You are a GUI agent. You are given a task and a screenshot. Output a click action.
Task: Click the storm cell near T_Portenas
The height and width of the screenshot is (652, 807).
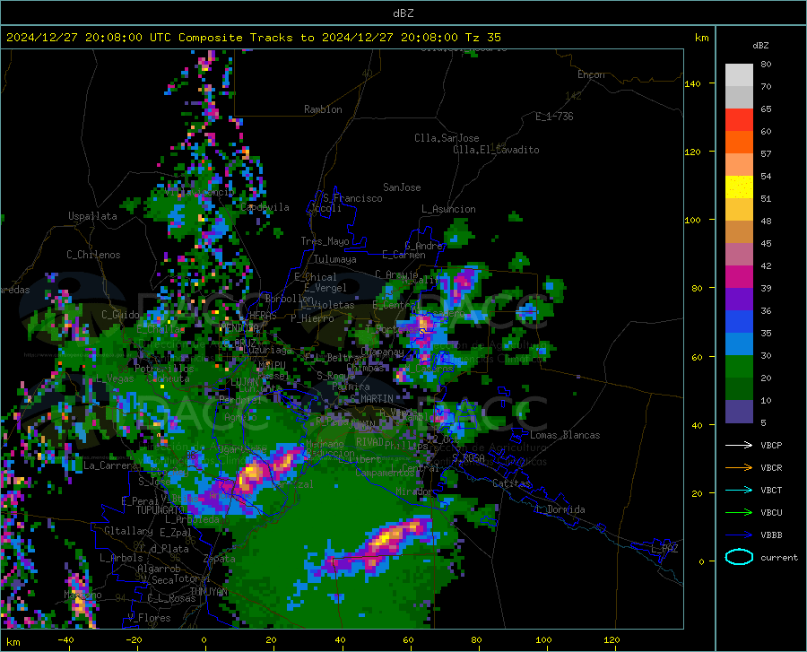[424, 329]
